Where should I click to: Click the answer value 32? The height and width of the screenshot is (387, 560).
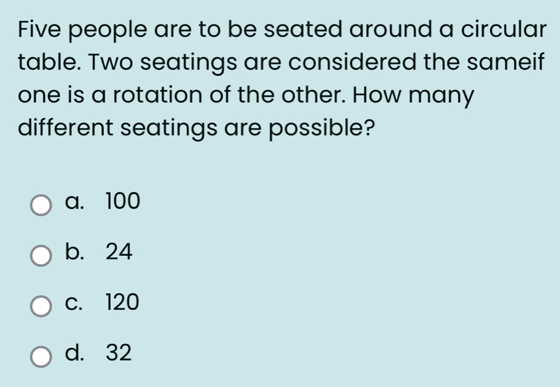[x=119, y=353]
